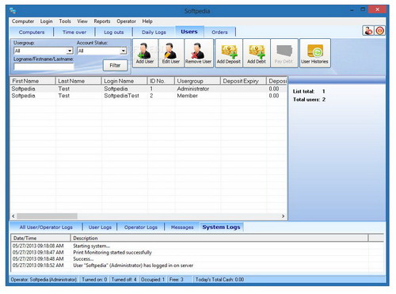Click the scroll right arrow of user list
The height and width of the screenshot is (294, 396).
point(284,216)
